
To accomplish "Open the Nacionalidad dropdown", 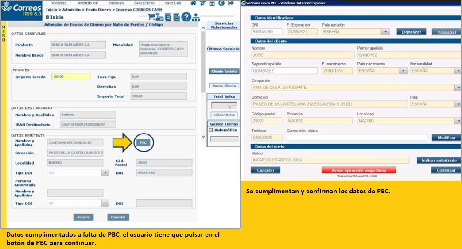I will [458, 71].
